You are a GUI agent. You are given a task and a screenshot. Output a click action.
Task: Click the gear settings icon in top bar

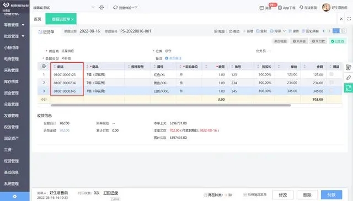pos(101,7)
